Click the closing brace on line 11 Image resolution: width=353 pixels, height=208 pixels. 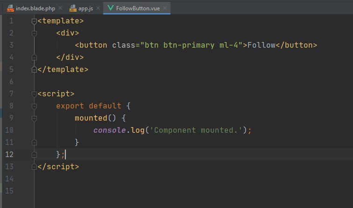coord(77,143)
